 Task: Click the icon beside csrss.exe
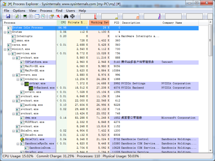click(9, 45)
